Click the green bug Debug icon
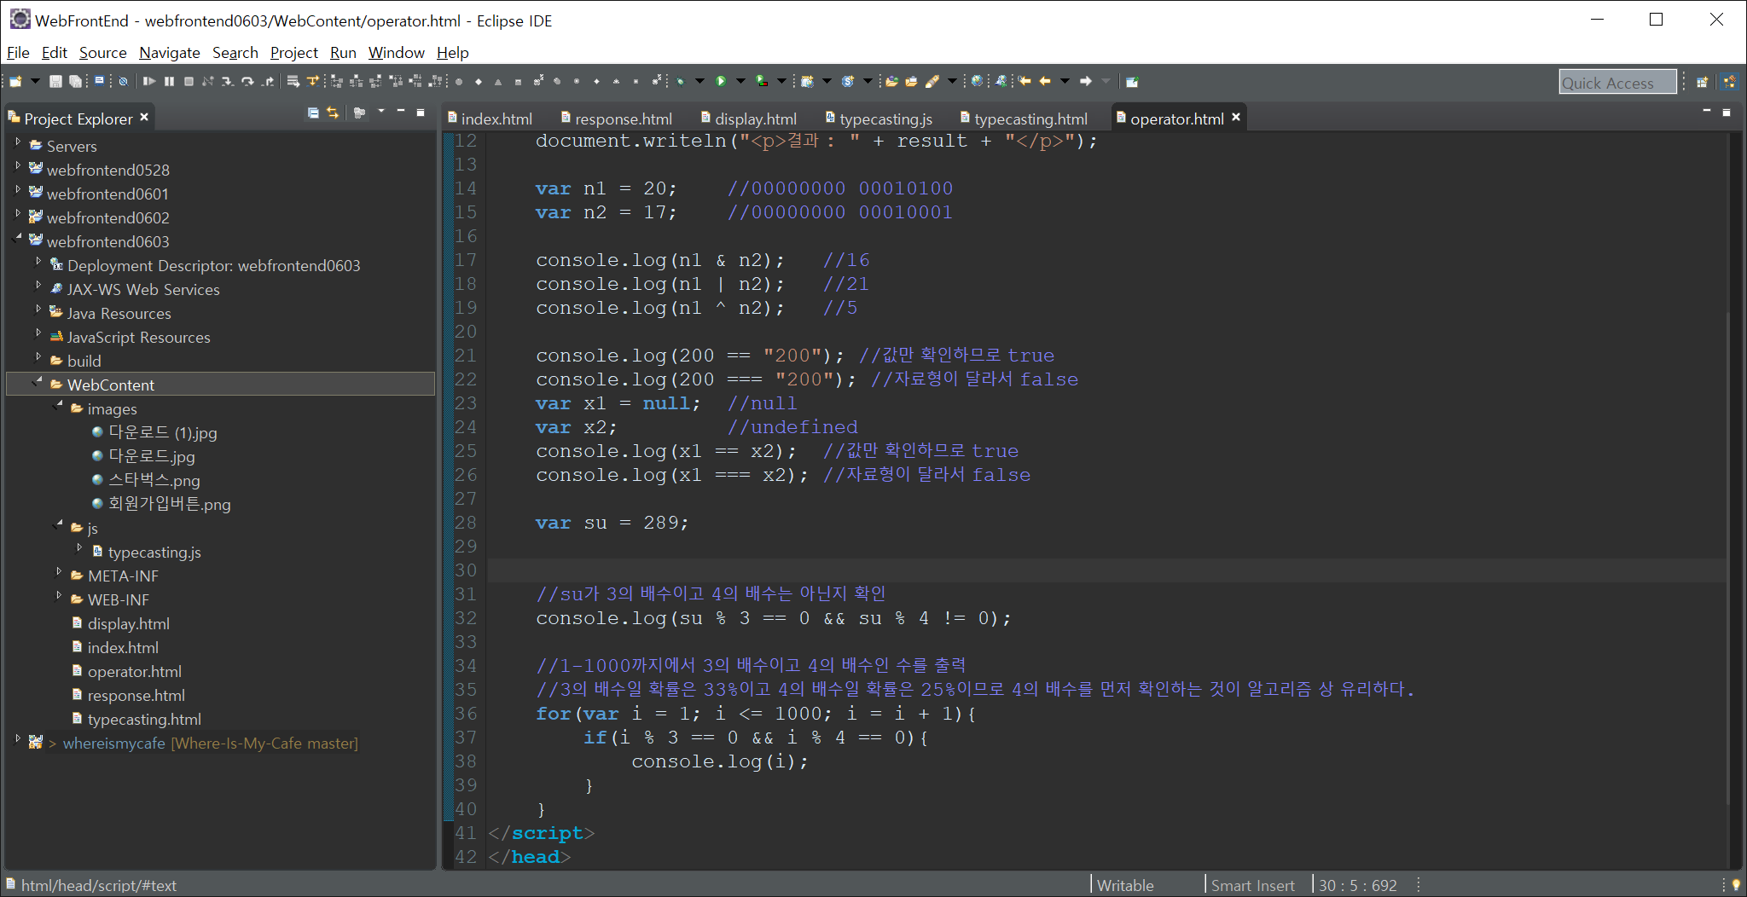Viewport: 1747px width, 897px height. pos(681,82)
